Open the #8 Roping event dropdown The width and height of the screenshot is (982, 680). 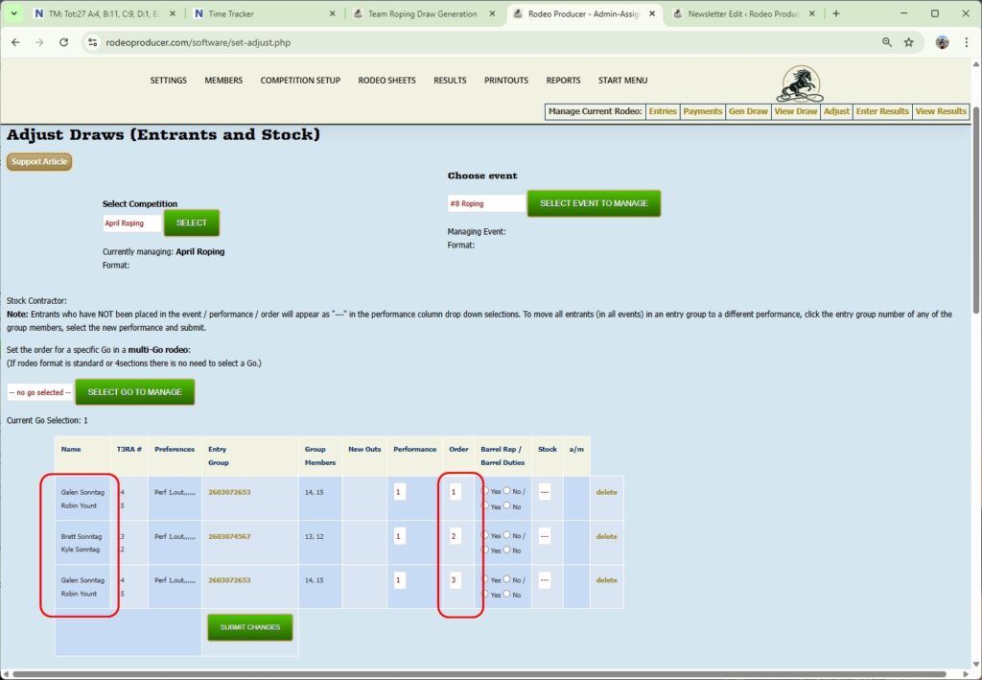click(486, 203)
